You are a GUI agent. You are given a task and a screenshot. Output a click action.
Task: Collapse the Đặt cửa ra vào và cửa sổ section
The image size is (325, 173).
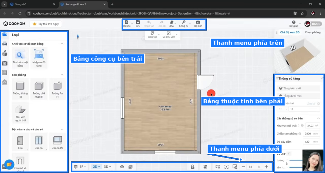(x=62, y=129)
